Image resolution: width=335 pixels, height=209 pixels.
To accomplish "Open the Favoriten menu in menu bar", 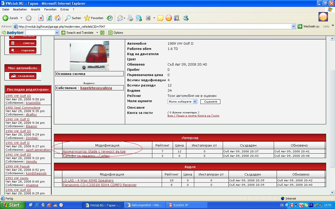I will pyautogui.click(x=50, y=9).
